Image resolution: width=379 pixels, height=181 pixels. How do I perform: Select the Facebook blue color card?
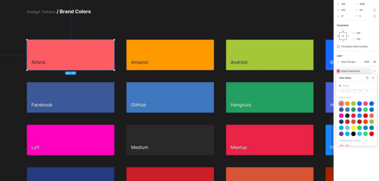tap(71, 98)
